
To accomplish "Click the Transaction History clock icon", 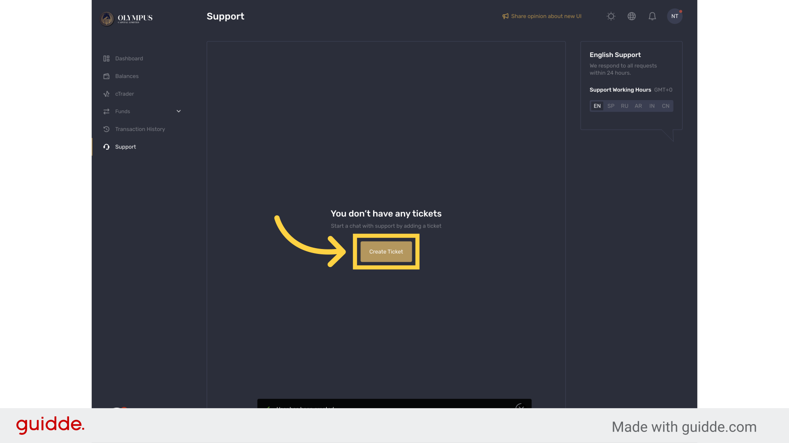I will point(106,129).
